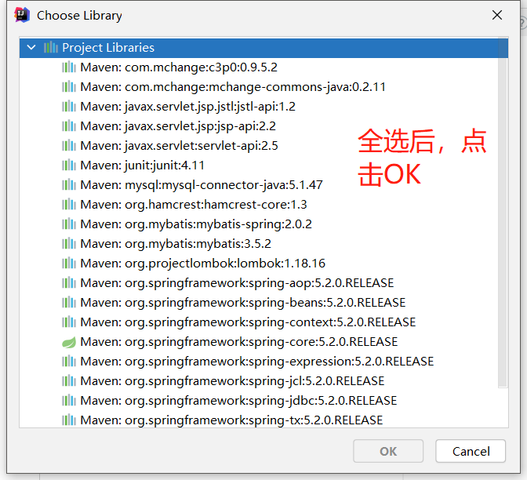This screenshot has height=480, width=527.
Task: Click library icon beside c3p0:0.9.5.2
Action: (69, 67)
